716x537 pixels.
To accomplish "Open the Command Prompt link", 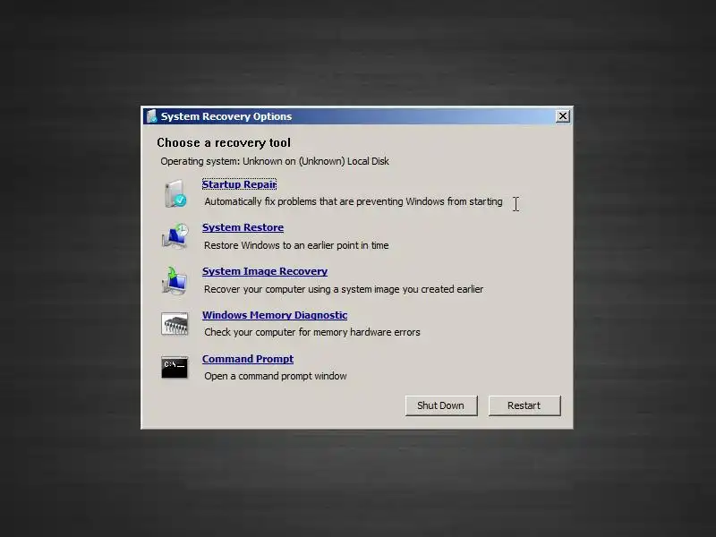I will coord(248,359).
